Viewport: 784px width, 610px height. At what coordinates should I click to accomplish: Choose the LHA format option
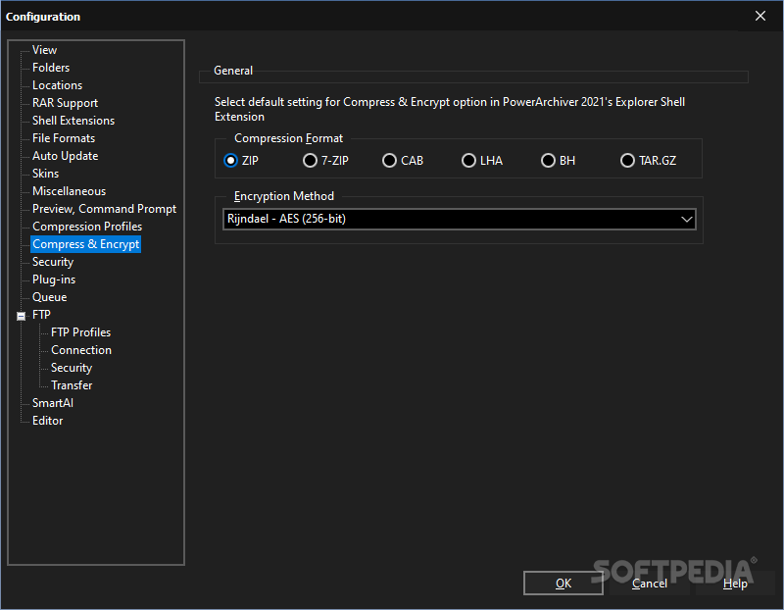pyautogui.click(x=482, y=161)
